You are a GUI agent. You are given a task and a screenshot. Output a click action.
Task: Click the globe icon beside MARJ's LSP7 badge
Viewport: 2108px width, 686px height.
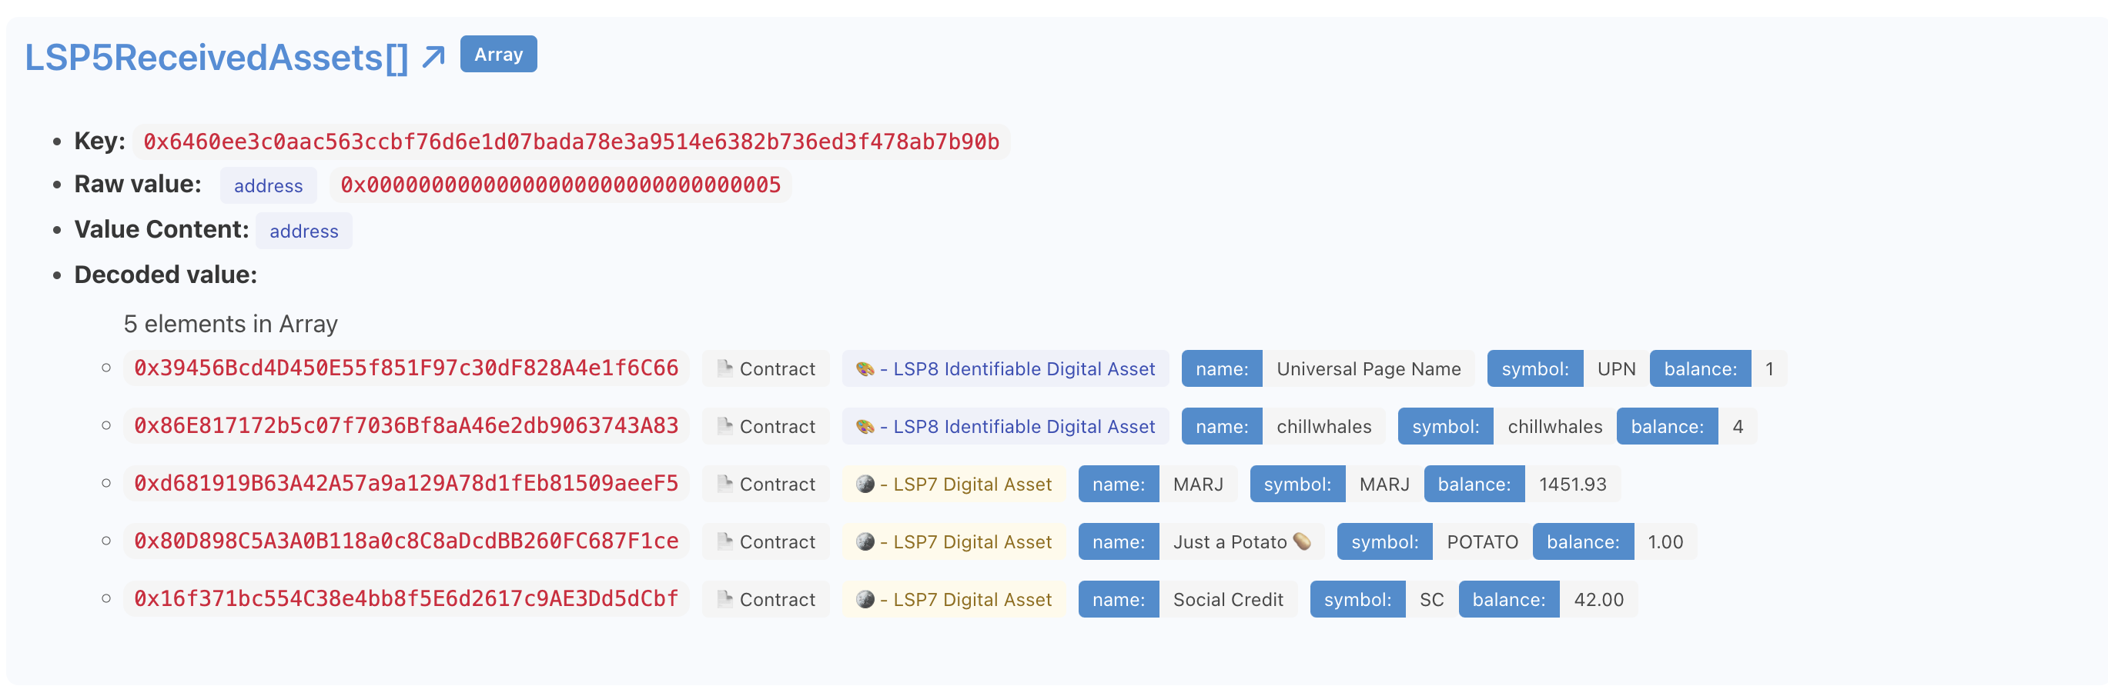pos(867,483)
